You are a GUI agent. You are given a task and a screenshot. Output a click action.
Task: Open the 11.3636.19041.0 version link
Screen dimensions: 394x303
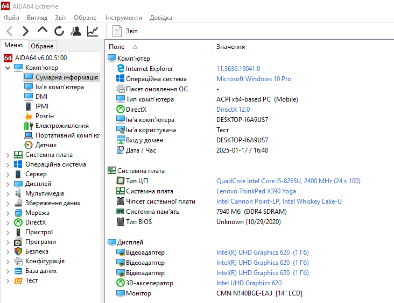point(238,69)
